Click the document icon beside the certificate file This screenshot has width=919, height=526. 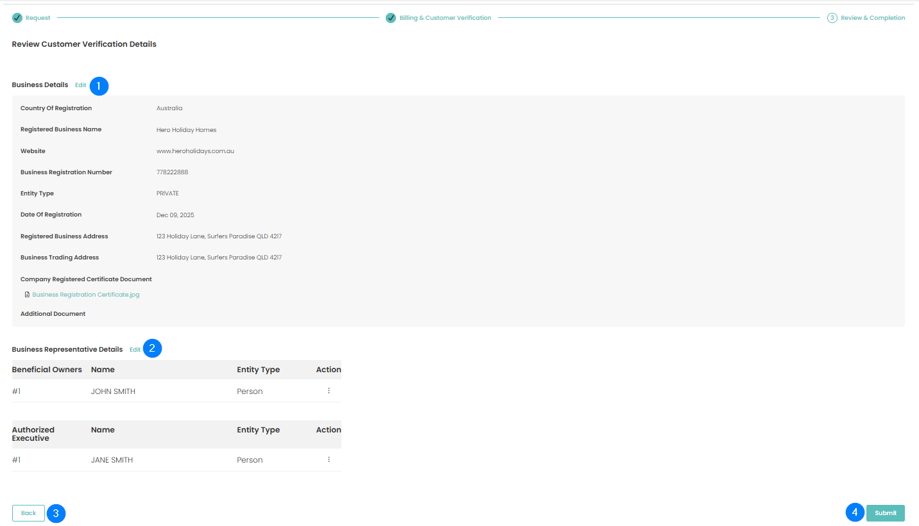tap(27, 295)
